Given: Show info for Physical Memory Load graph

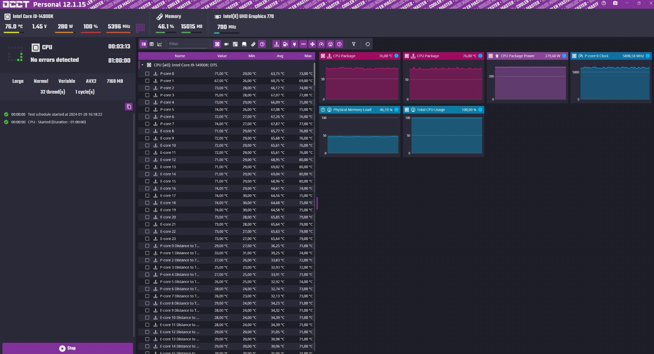Looking at the screenshot, I should (x=396, y=110).
